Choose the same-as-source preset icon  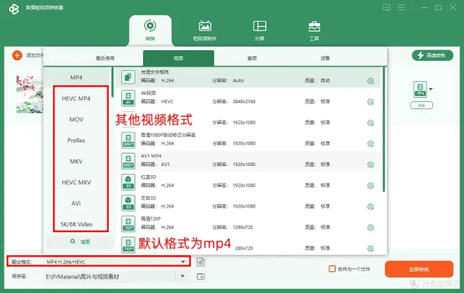[x=128, y=77]
